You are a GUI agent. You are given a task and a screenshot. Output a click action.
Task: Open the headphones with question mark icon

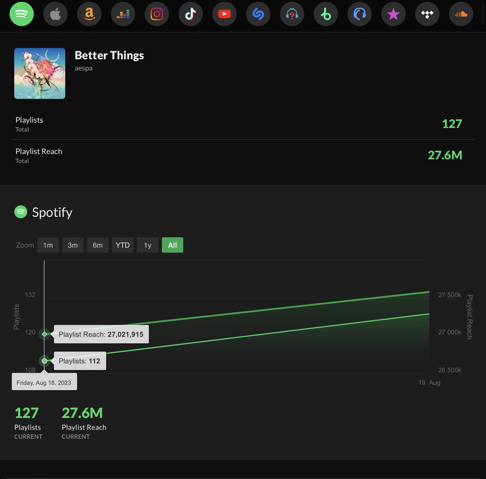[x=292, y=14]
